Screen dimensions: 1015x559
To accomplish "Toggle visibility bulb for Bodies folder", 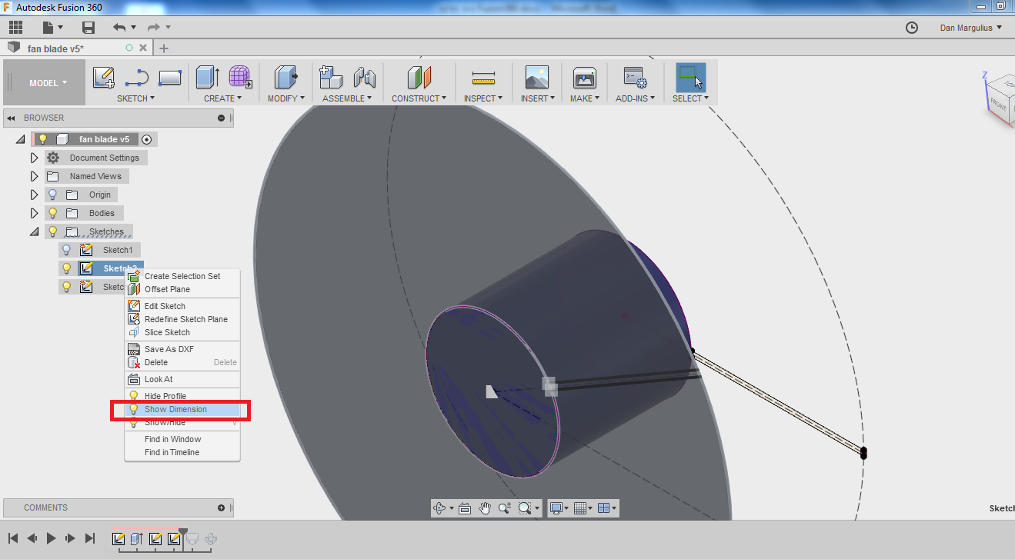I will click(53, 213).
